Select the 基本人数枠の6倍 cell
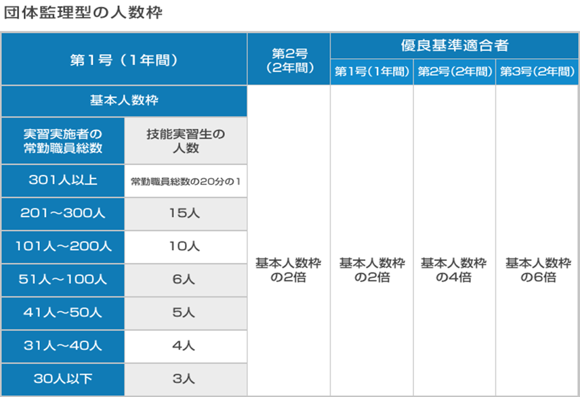Screen dimensions: 580x397 pos(538,270)
